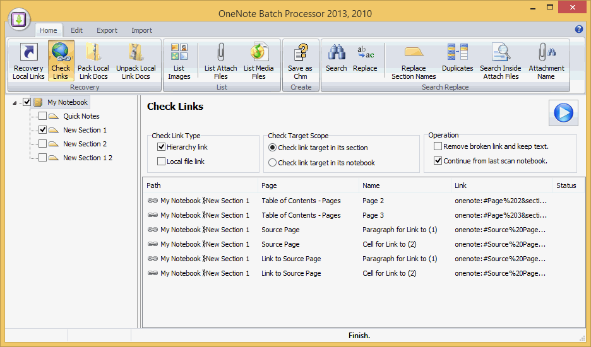Click the 'Finish.' status bar text
Screen dimensions: 591x347
[x=359, y=335]
